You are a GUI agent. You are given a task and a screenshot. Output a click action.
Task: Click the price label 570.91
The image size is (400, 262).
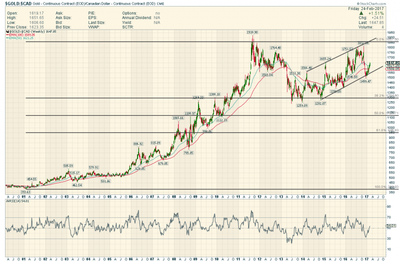pyautogui.click(x=93, y=167)
